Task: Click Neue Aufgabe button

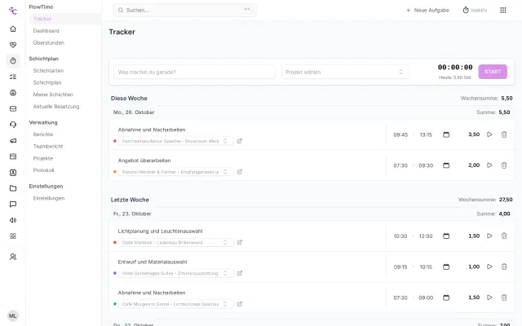Action: (x=427, y=11)
